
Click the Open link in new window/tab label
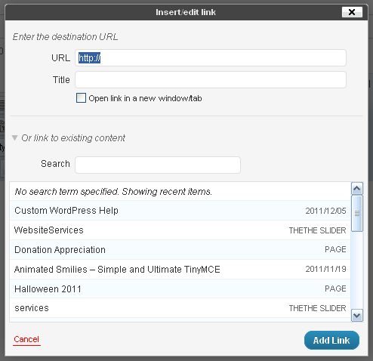[145, 98]
